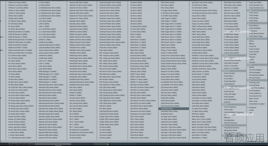Image resolution: width=268 pixels, height=146 pixels.
Task: Choose MaxxBass Mono [64bit]
Action: click(x=78, y=21)
